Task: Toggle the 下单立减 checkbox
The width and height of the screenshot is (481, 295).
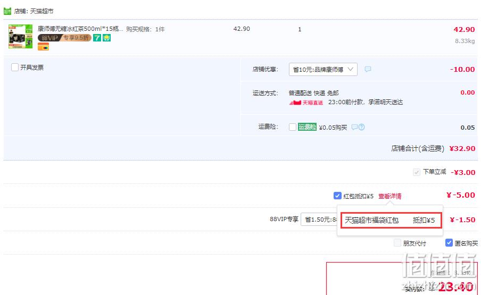Action: (x=416, y=172)
